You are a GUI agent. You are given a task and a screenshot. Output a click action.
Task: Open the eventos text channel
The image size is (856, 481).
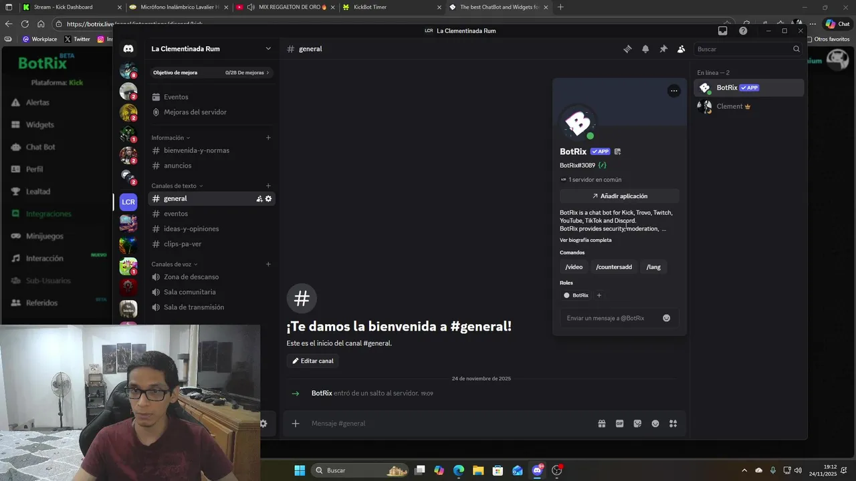pyautogui.click(x=211, y=214)
